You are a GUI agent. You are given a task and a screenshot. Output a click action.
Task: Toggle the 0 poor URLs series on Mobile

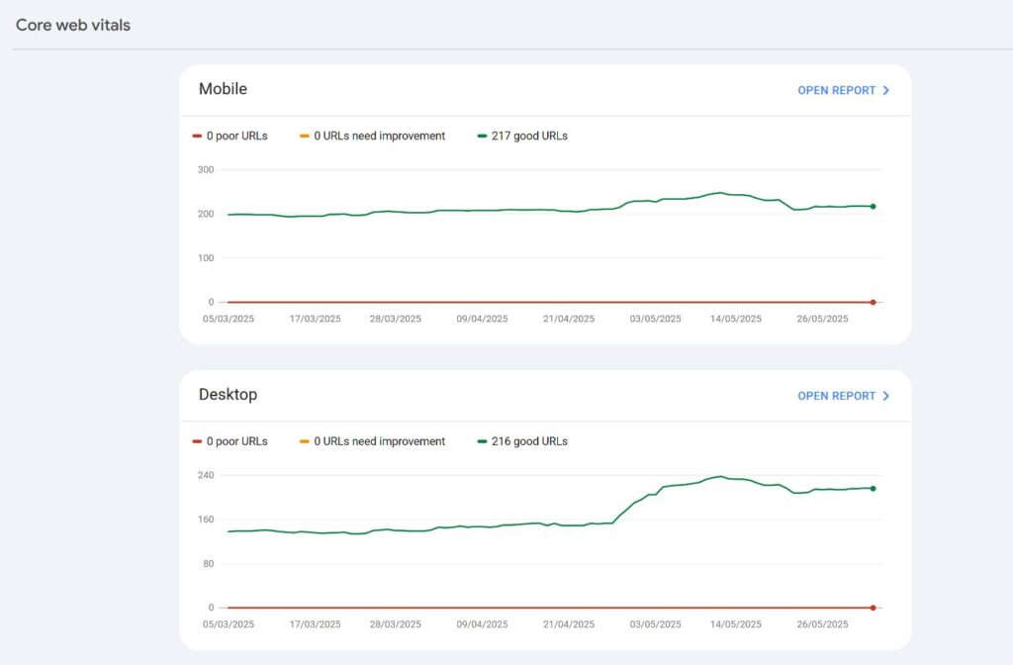[231, 136]
